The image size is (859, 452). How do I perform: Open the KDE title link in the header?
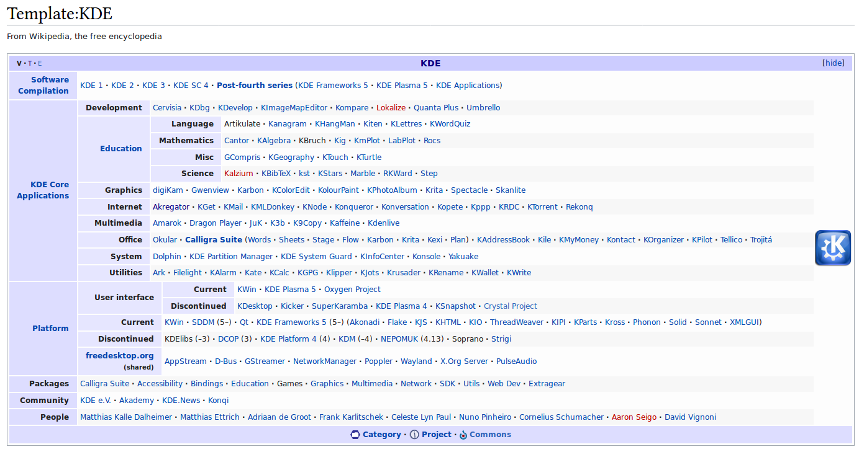click(430, 63)
